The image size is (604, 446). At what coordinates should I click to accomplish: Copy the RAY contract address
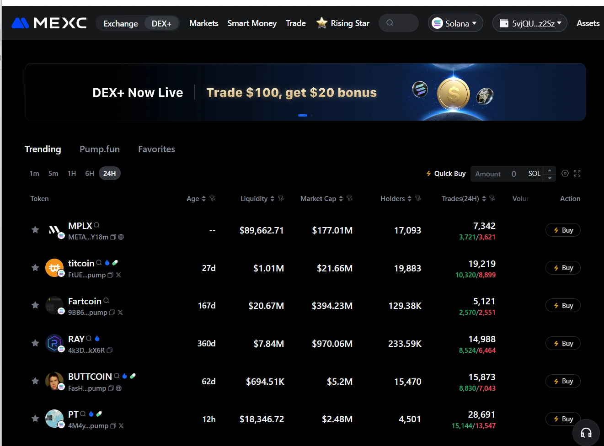109,350
